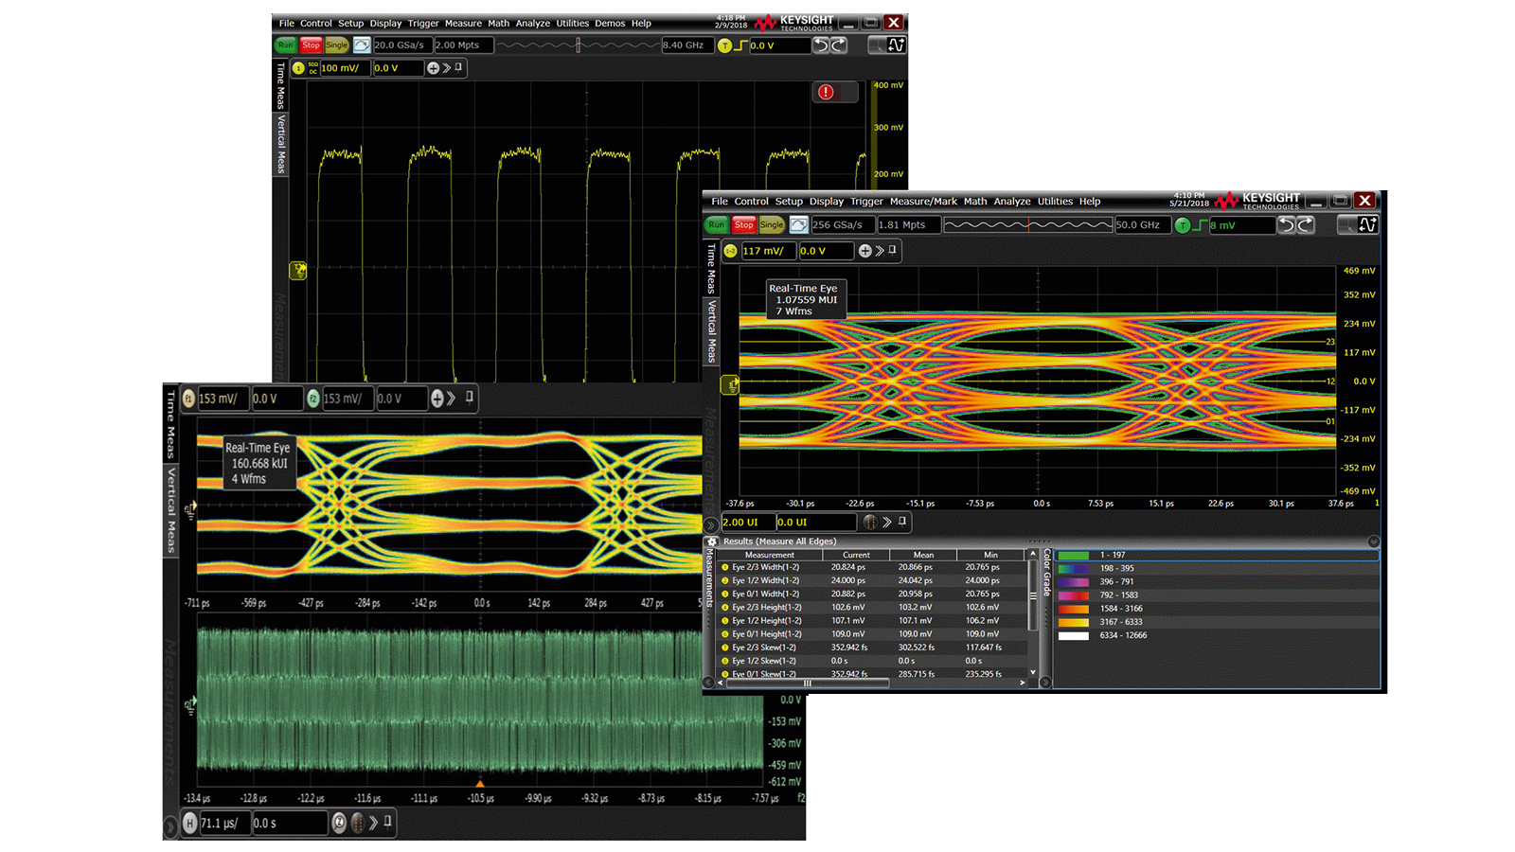Click the auto-scale icon in front window toolbar
The image size is (1515, 852).
(x=798, y=224)
